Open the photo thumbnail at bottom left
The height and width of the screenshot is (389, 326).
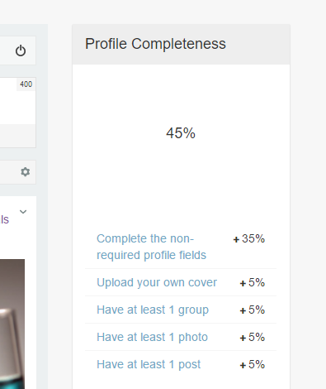pyautogui.click(x=12, y=324)
